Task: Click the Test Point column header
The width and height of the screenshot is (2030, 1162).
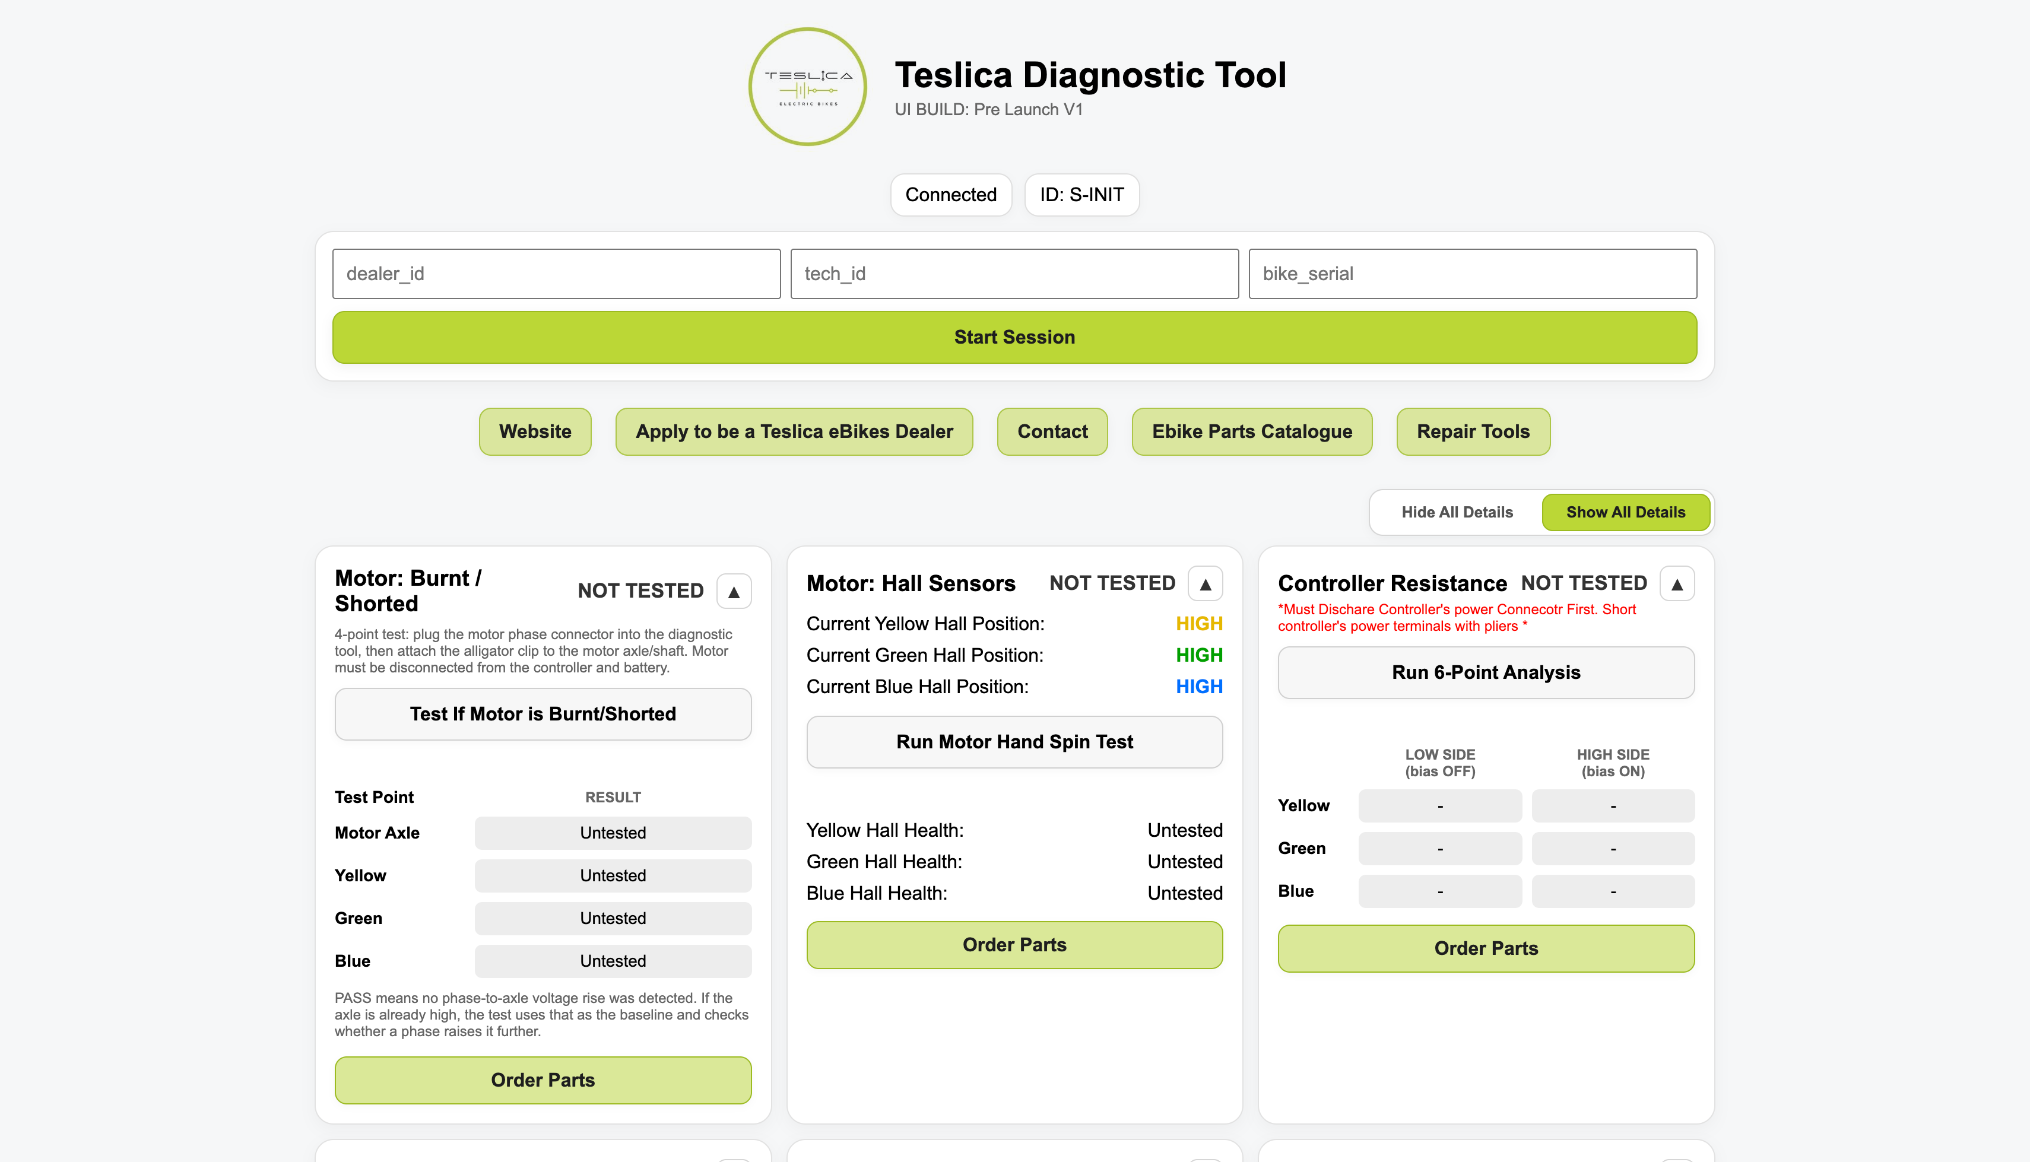Action: [374, 797]
